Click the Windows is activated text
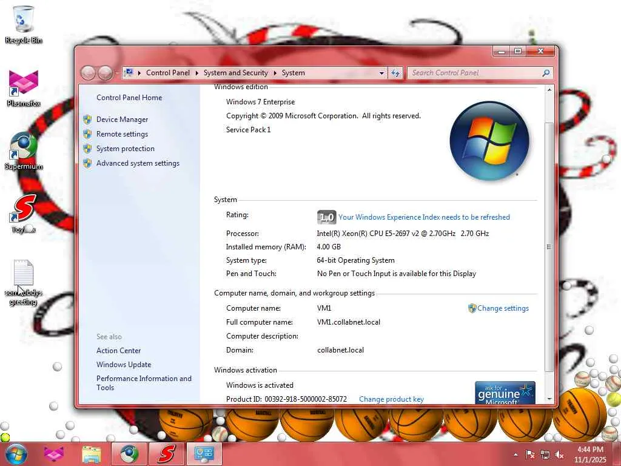The height and width of the screenshot is (466, 621). pyautogui.click(x=260, y=385)
